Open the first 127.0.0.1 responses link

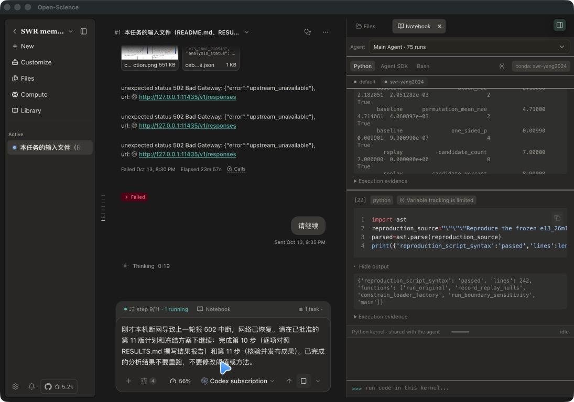(x=188, y=97)
